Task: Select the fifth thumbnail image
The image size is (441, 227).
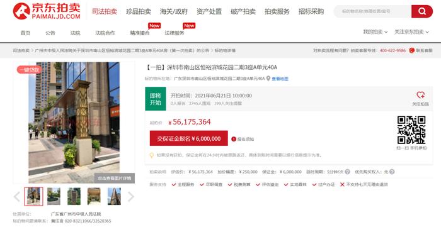Action: pos(114,196)
